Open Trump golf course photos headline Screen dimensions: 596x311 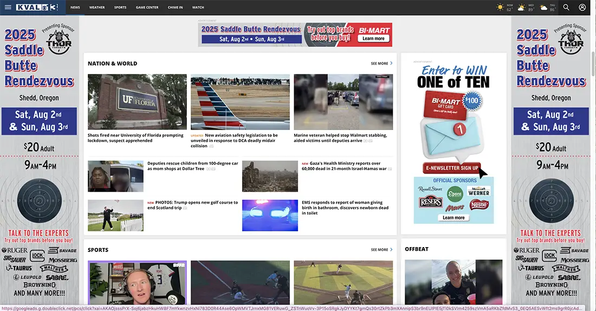193,205
